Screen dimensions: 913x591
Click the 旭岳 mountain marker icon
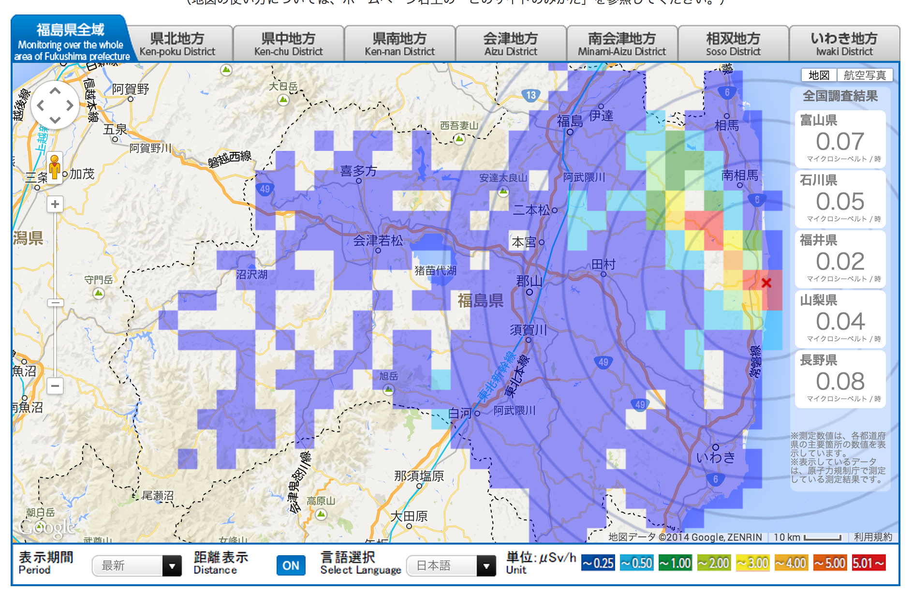click(388, 389)
